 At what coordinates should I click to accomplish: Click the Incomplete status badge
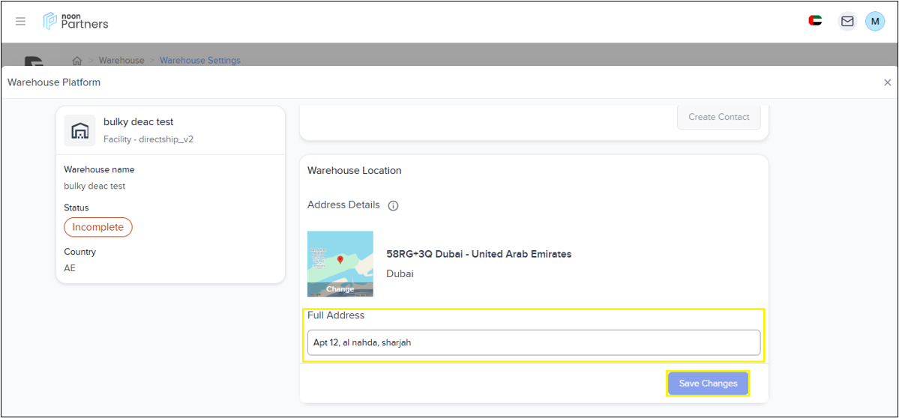98,227
